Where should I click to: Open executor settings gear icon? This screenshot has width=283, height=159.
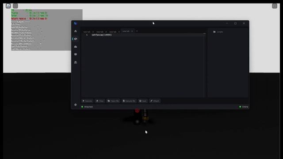tap(76, 105)
